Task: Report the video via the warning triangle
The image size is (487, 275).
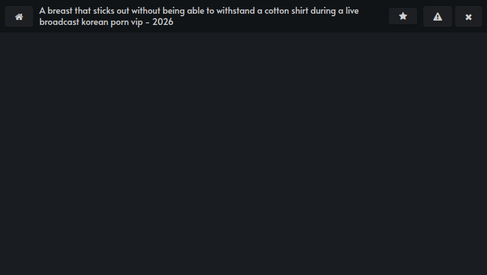Action: coord(438,17)
